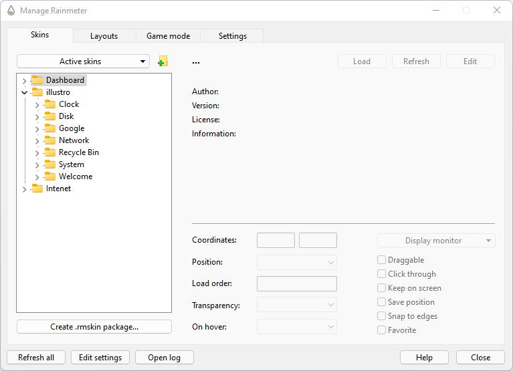513x371 pixels.
Task: Open the Position combo box
Action: (x=297, y=262)
